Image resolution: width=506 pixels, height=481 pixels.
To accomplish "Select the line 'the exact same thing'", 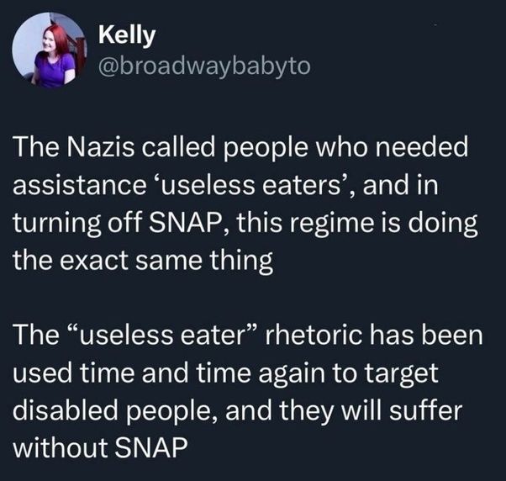I will (143, 262).
